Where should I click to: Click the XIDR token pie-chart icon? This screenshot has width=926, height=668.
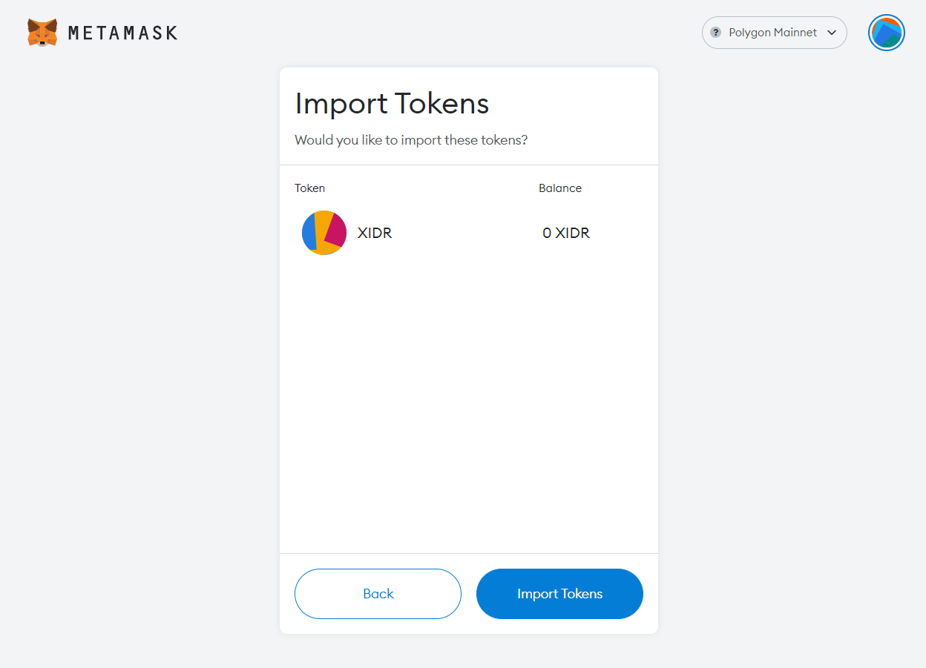click(324, 233)
